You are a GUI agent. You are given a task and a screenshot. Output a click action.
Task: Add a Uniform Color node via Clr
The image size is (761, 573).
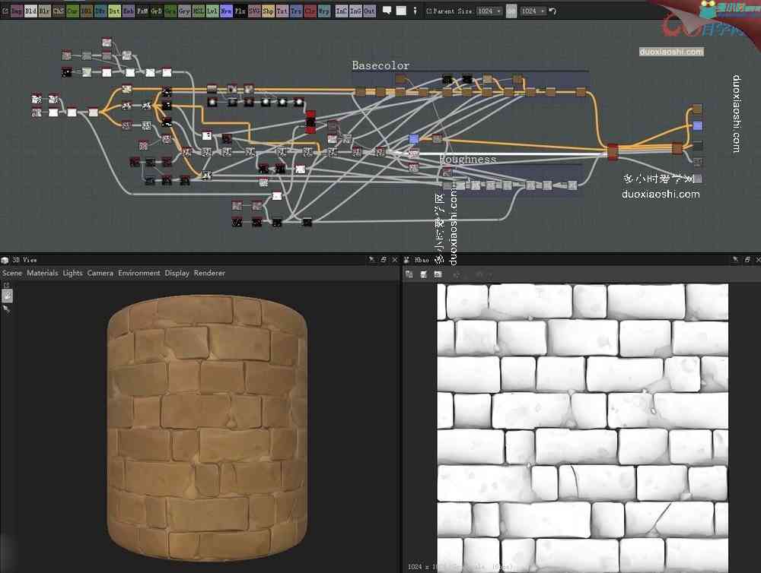coord(310,11)
